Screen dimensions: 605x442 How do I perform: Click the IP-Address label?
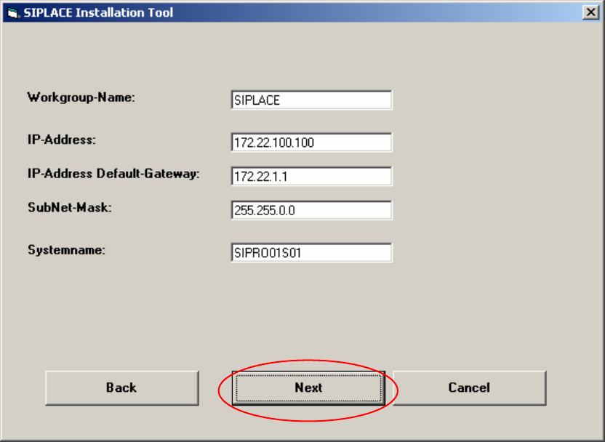(x=61, y=140)
